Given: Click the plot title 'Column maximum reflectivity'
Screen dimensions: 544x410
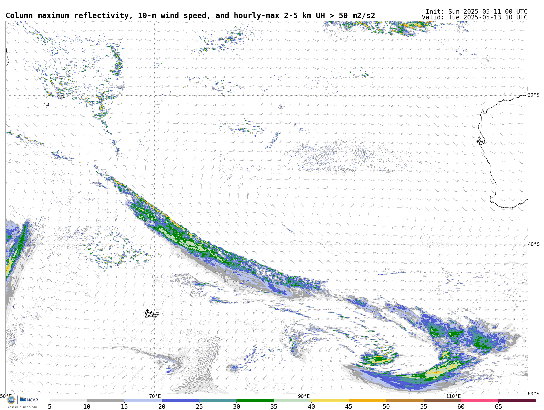Looking at the screenshot, I should pos(67,16).
